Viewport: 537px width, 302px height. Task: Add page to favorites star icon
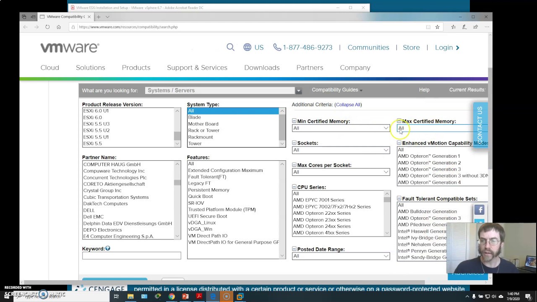coord(437,27)
